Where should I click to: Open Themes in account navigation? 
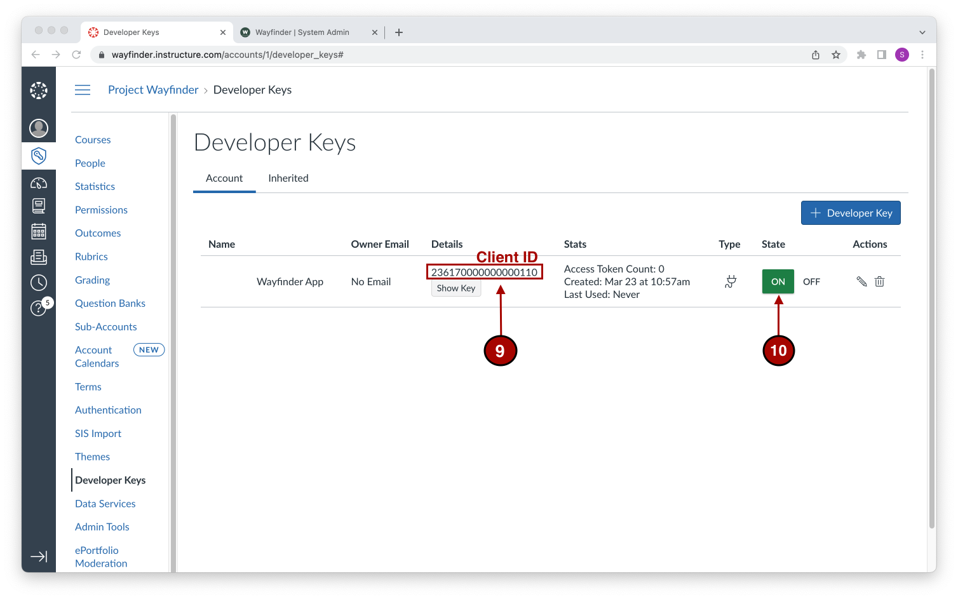click(x=93, y=457)
